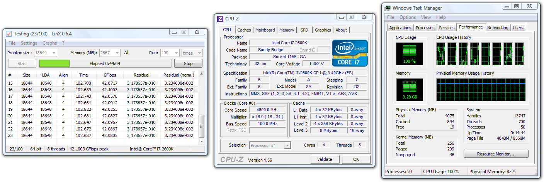Switch to the Caches tab in CPU-Z
Viewport: 544px width, 182px height.
coord(244,30)
